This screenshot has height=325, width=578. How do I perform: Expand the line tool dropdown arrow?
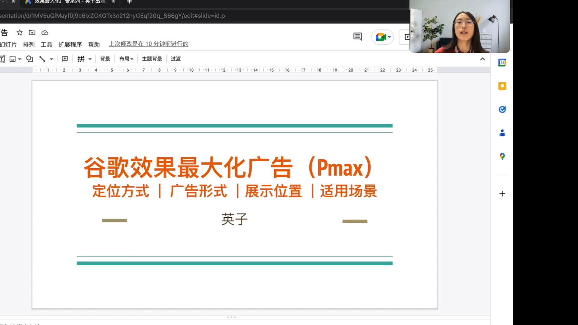pyautogui.click(x=51, y=59)
